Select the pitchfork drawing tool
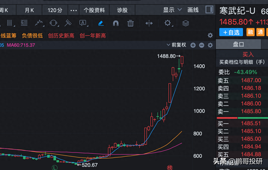Screen dimensions: 268x170 coord(68,23)
